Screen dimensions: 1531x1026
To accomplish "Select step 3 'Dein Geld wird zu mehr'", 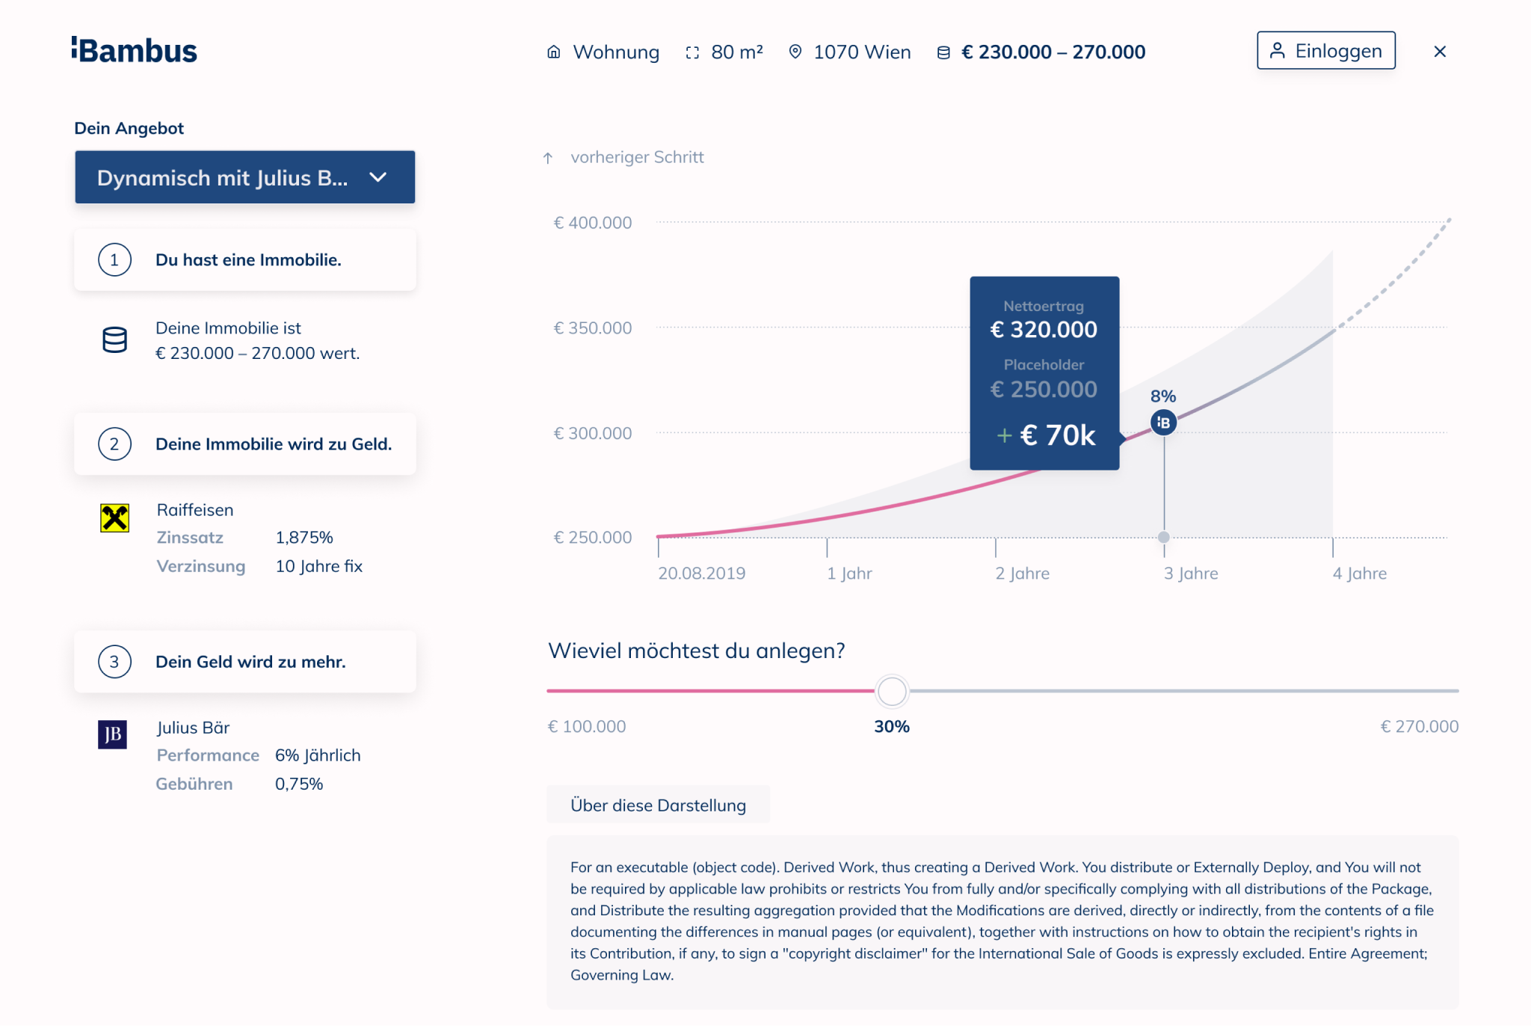I will (244, 661).
